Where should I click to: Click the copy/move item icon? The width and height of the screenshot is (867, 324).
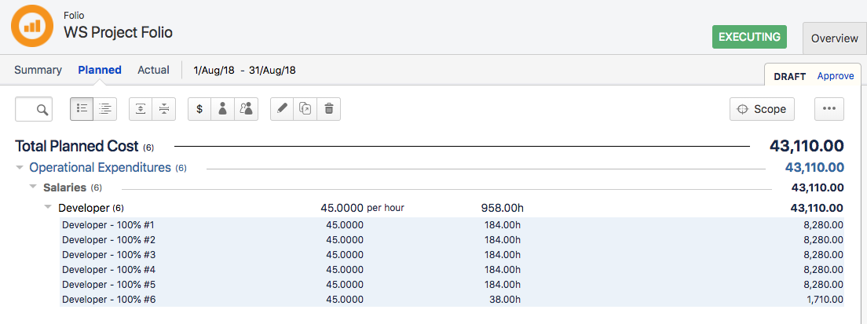305,109
